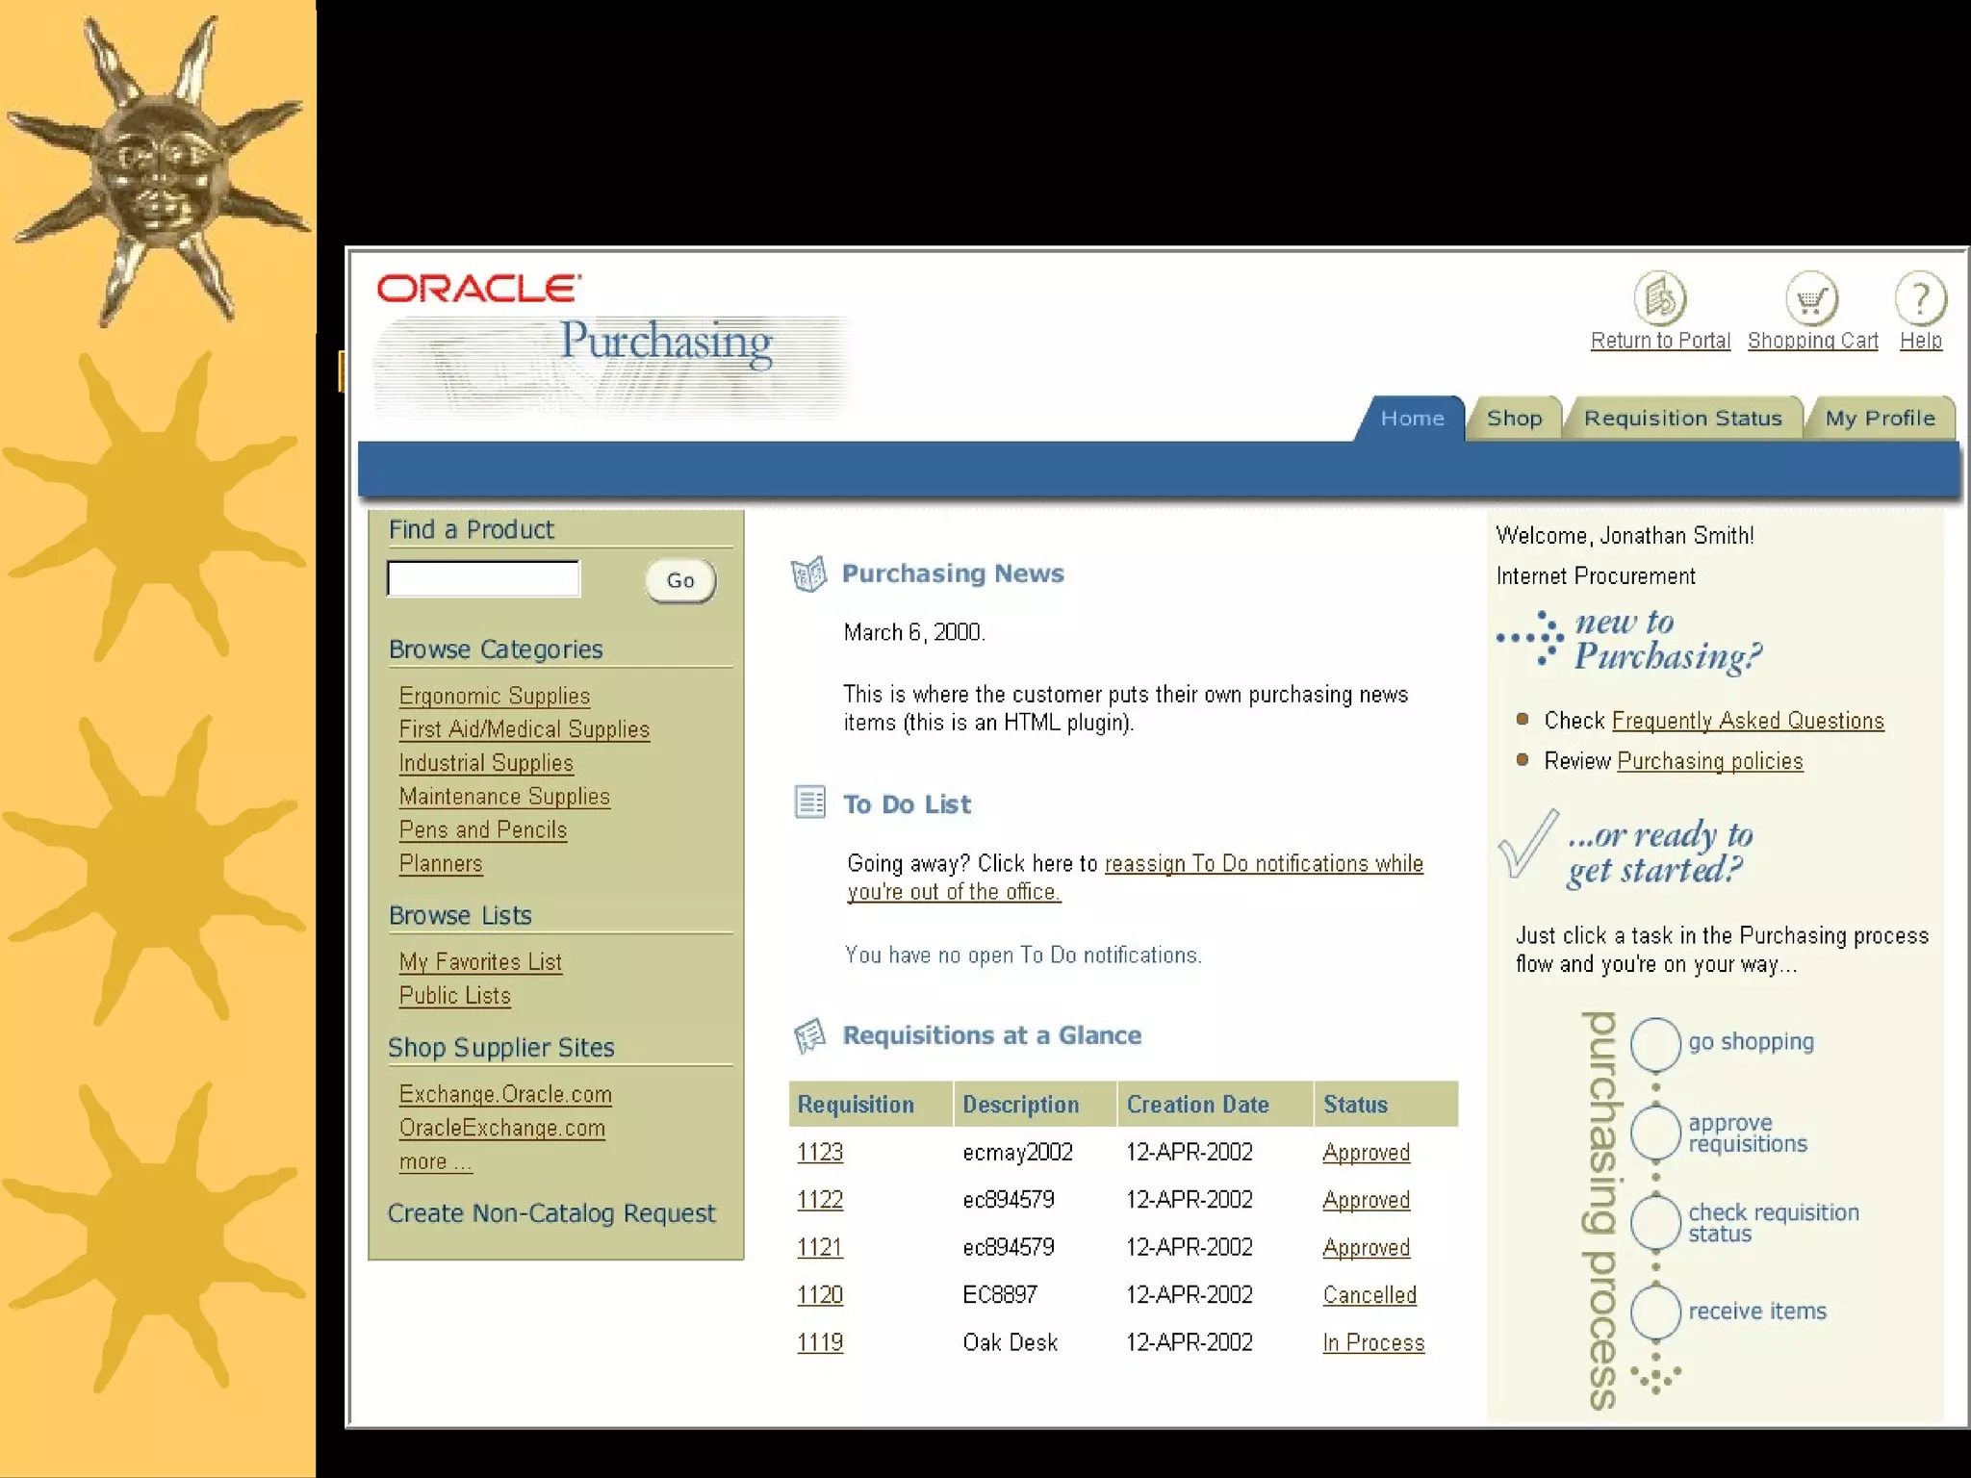Click the Find a Product search field
Screen dimensions: 1971x1478
(483, 579)
